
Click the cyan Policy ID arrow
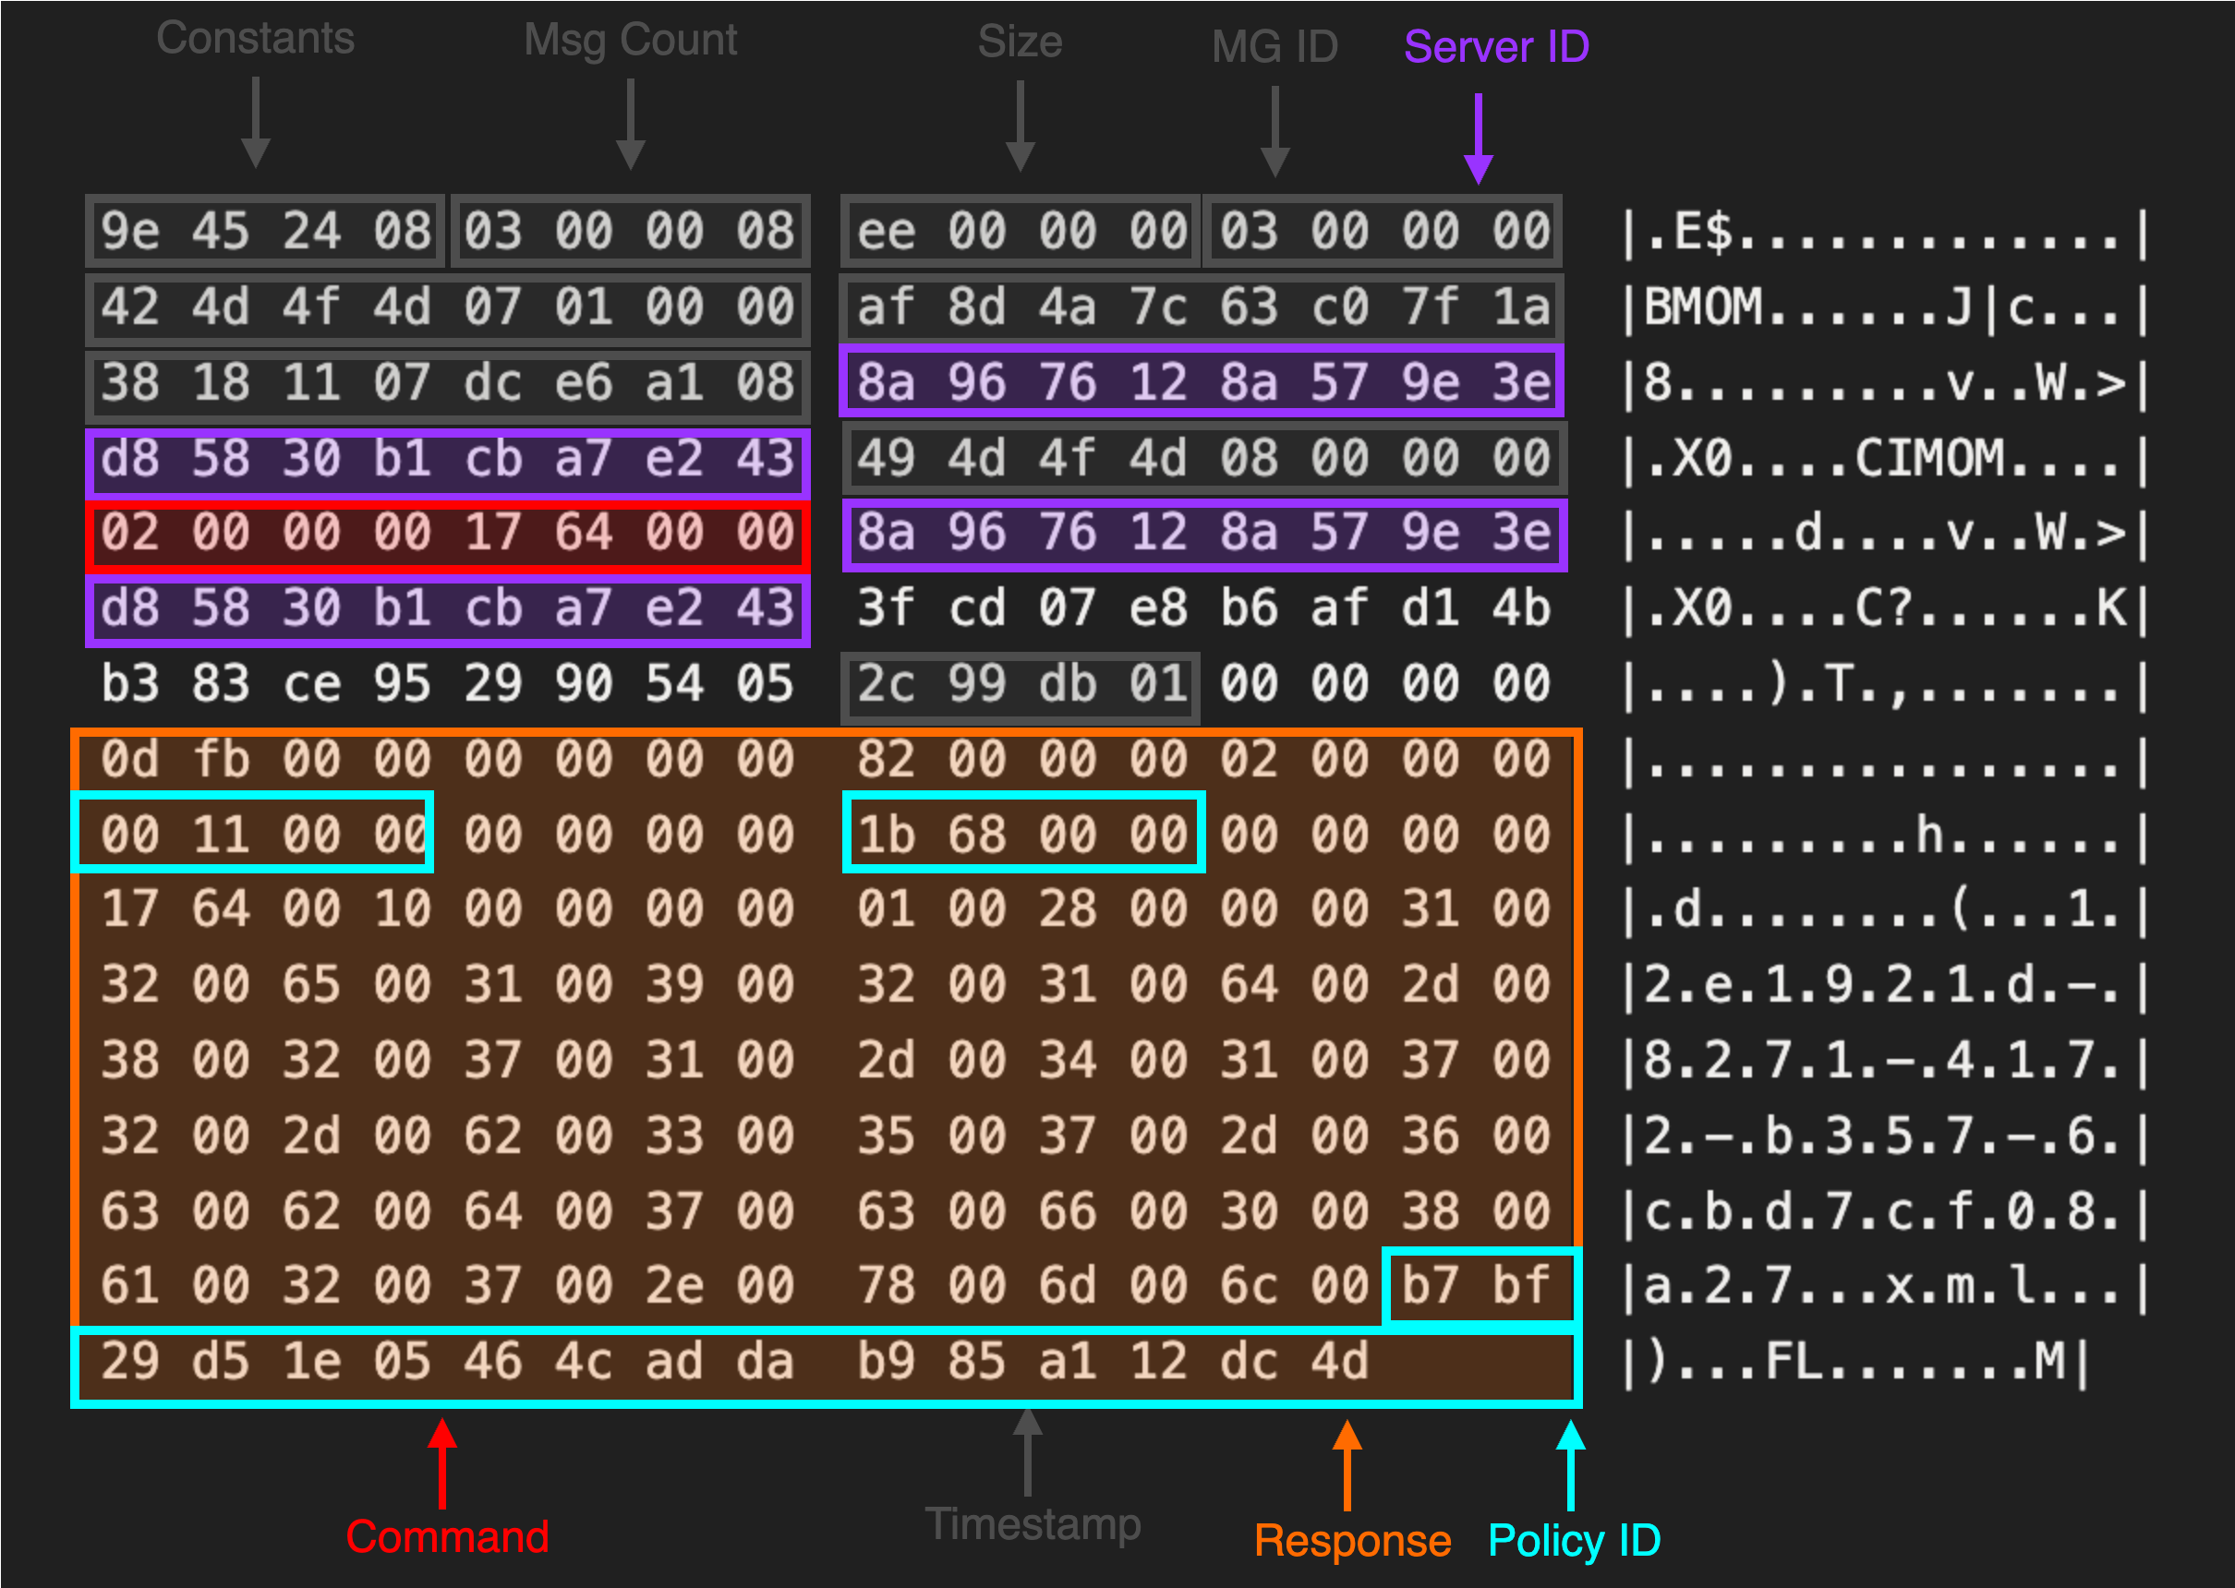pos(1570,1465)
